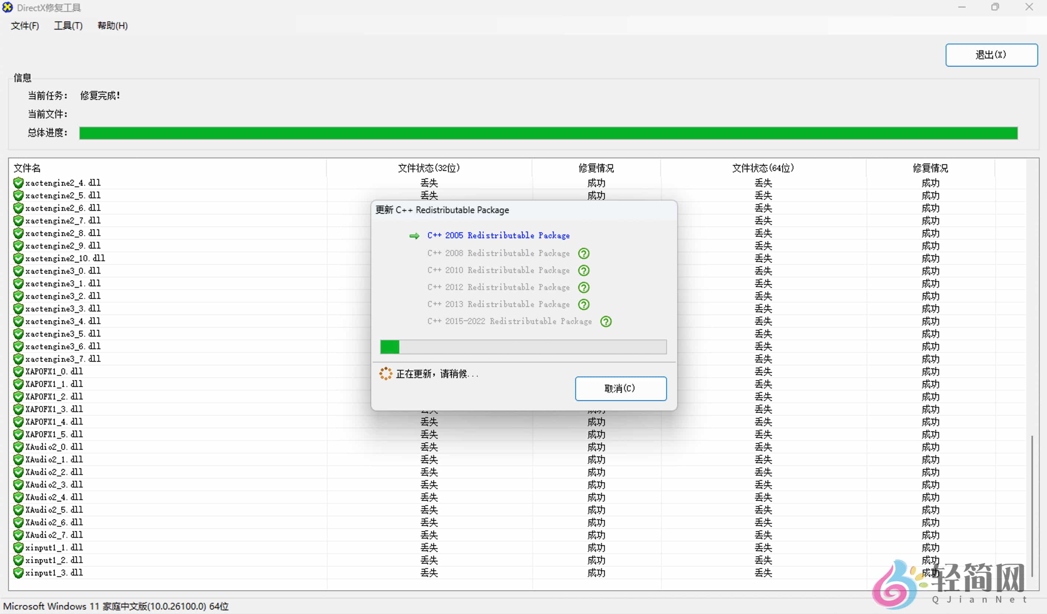
Task: Click the help icon beside C++ 2015-2022 Redistributable Package
Action: coord(606,321)
